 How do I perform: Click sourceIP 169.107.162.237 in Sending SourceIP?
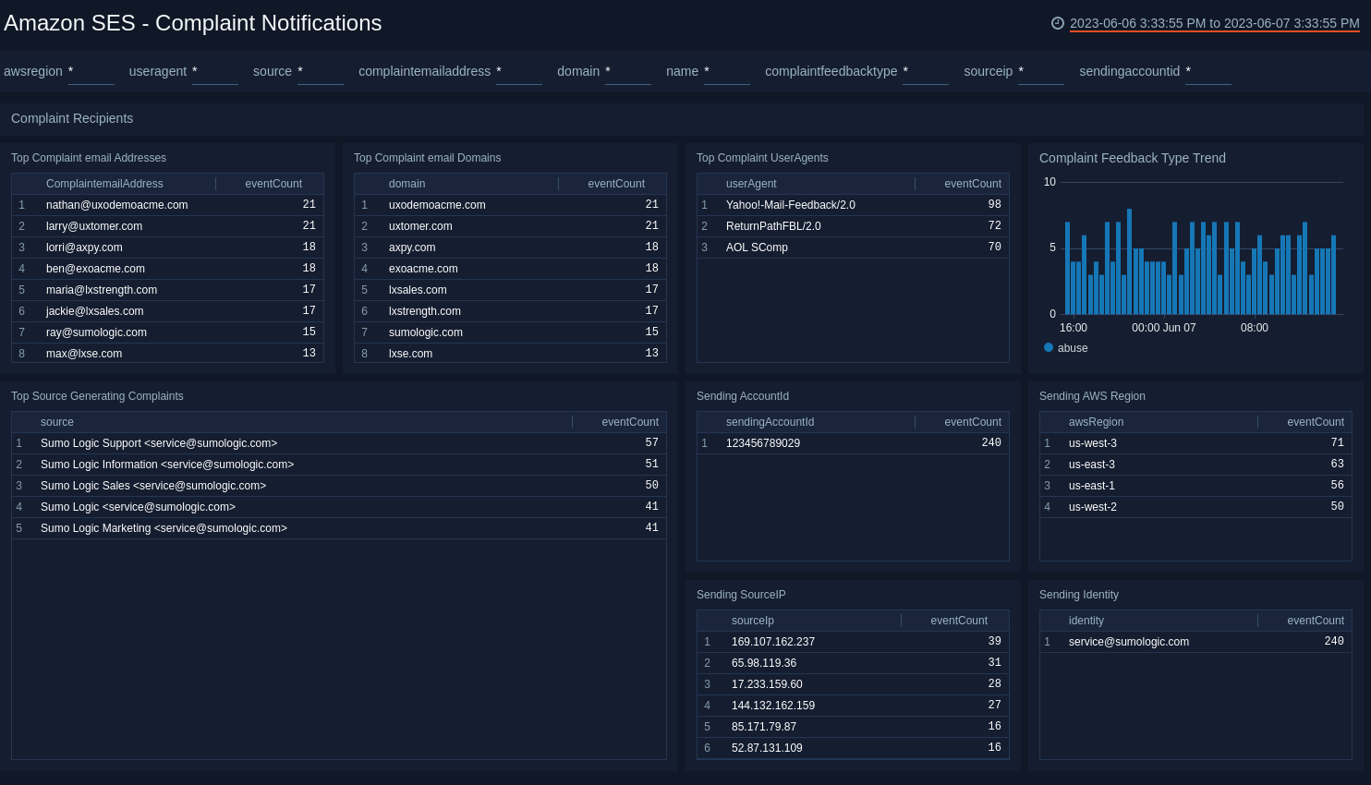click(772, 642)
